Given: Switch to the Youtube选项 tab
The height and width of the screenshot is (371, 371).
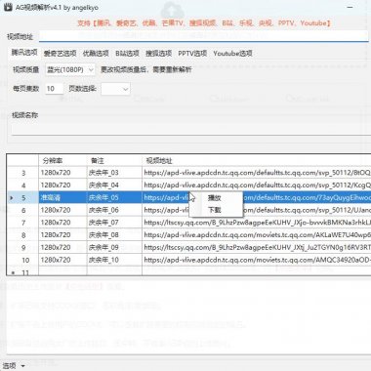Looking at the screenshot, I should pyautogui.click(x=232, y=54).
